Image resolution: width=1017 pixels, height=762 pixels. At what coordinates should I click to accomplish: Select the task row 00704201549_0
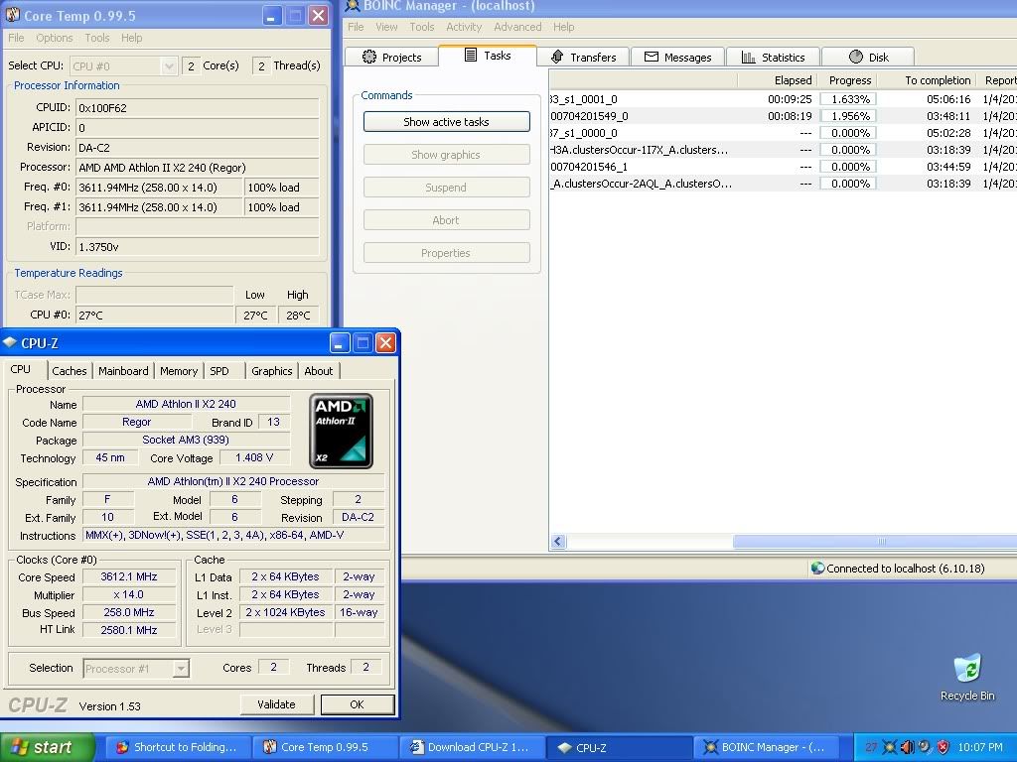pyautogui.click(x=783, y=116)
